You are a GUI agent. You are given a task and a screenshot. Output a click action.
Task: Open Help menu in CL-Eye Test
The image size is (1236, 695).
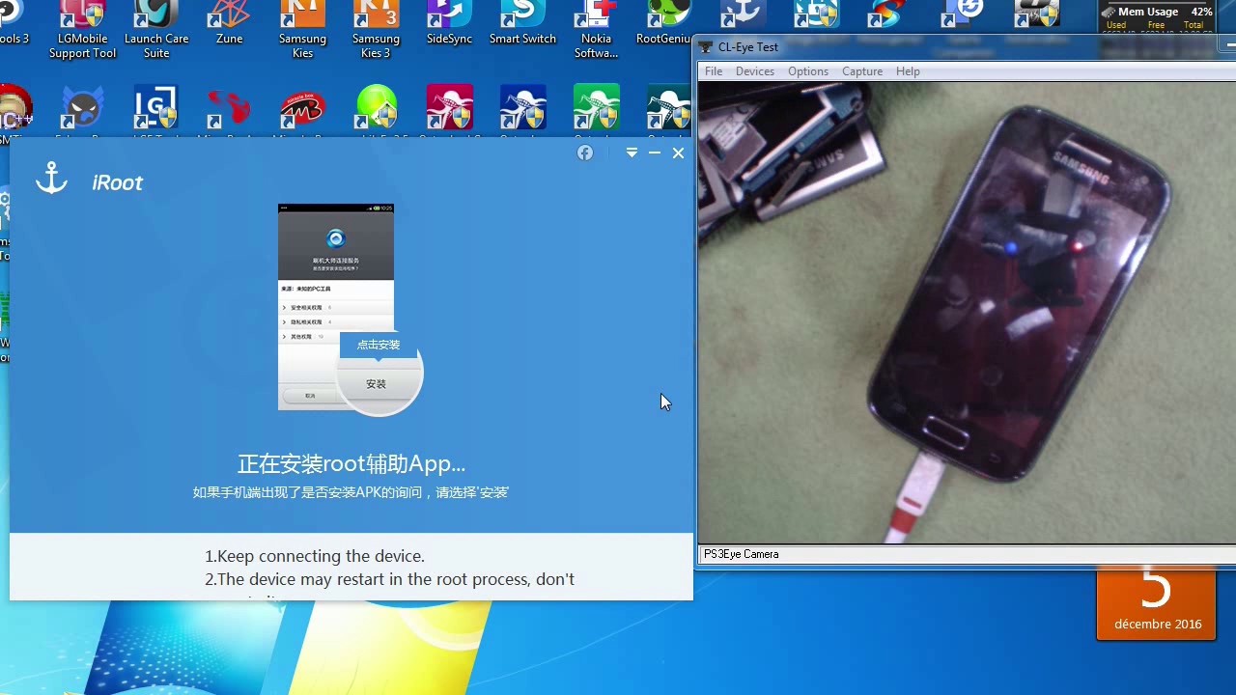[908, 71]
